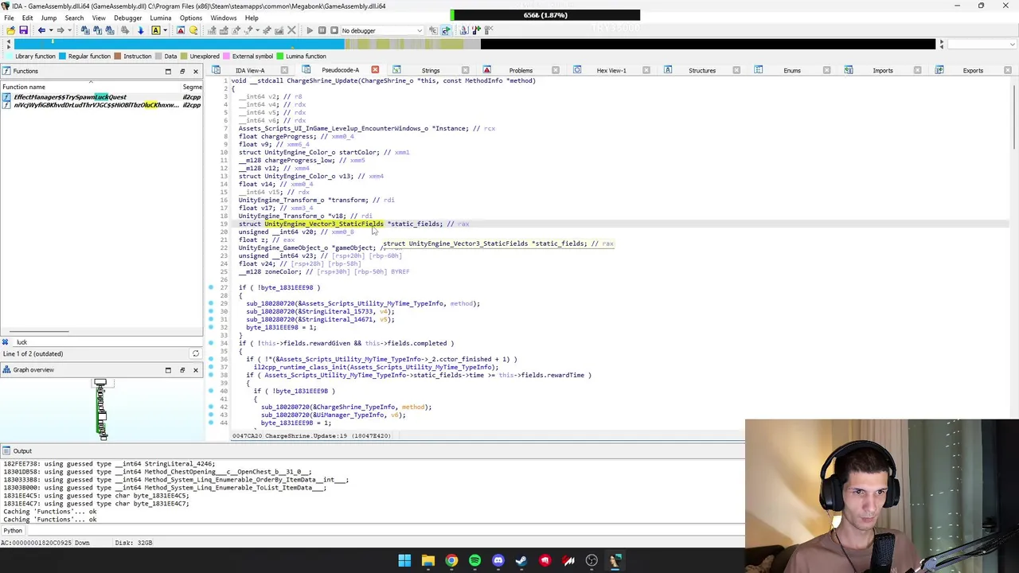Click the yellow circle toolbar icon
Image resolution: width=1019 pixels, height=573 pixels.
pos(193,30)
